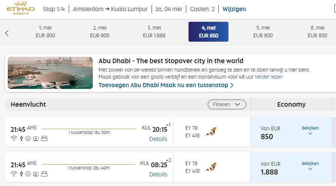Open the Filteren dropdown

(227, 104)
